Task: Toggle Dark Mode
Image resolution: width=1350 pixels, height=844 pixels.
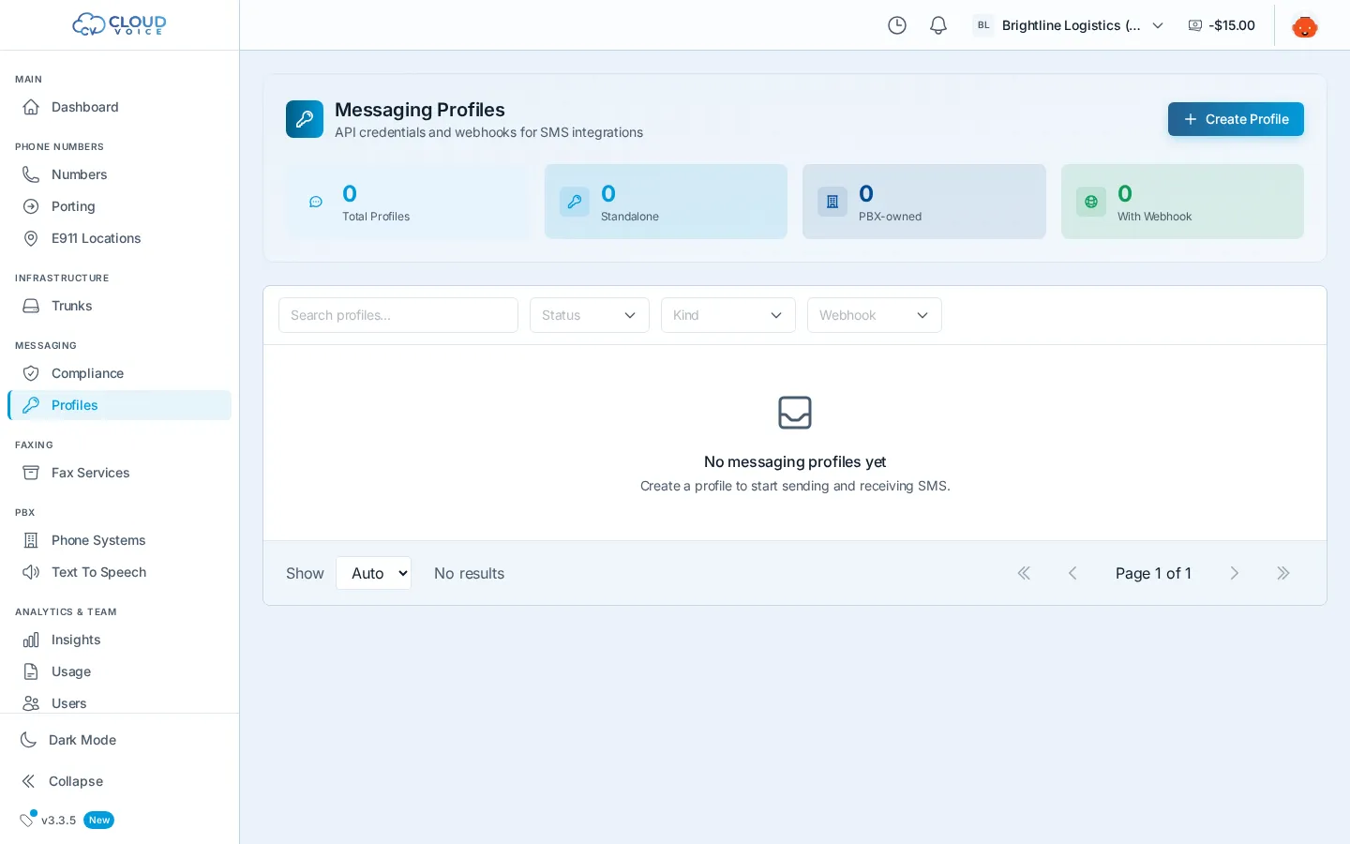Action: (119, 740)
